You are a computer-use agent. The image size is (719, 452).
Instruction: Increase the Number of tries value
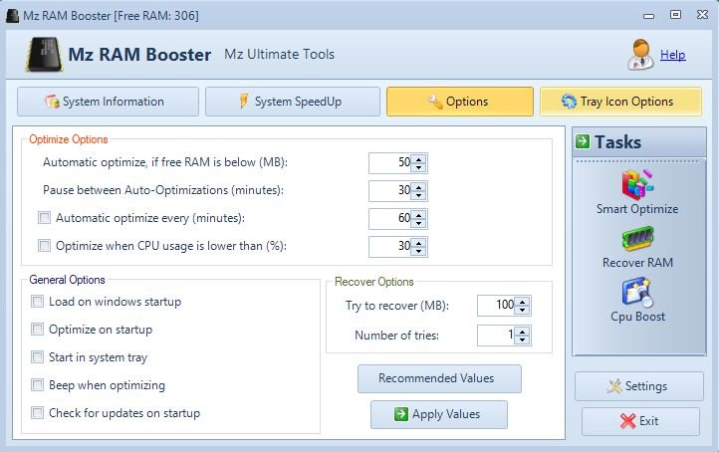tap(522, 332)
